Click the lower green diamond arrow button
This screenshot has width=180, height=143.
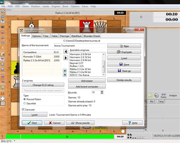[65, 75]
